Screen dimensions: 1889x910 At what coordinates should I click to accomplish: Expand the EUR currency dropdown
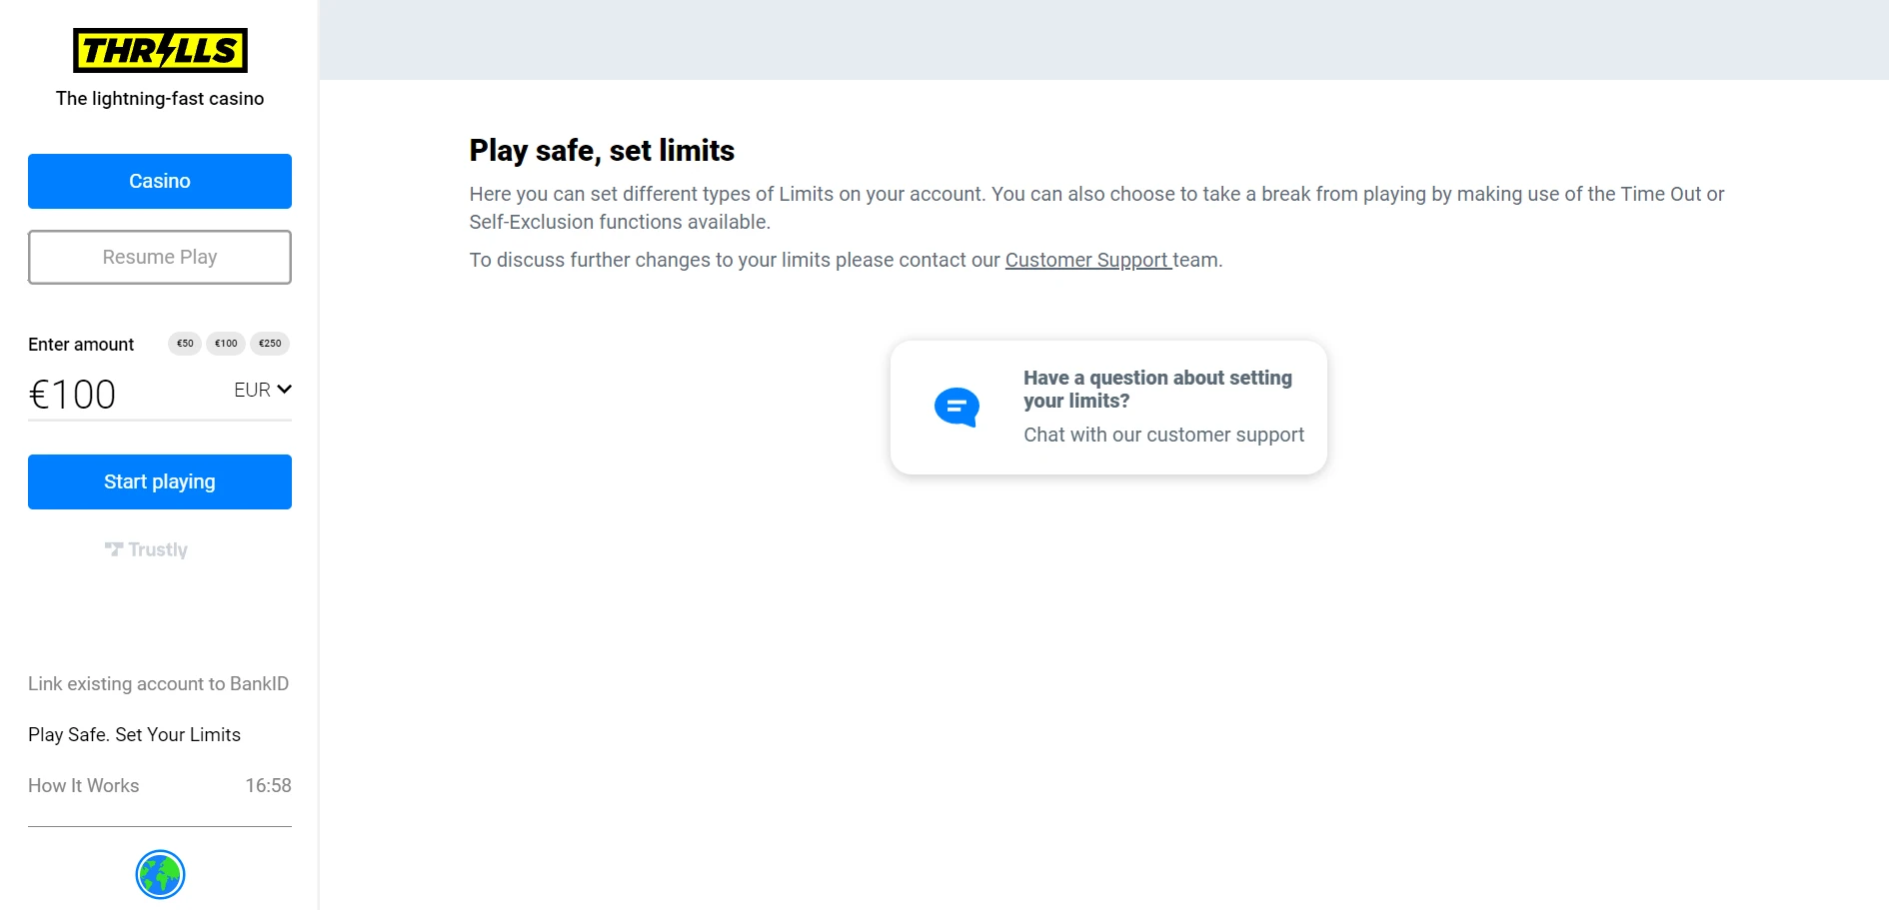click(x=263, y=390)
